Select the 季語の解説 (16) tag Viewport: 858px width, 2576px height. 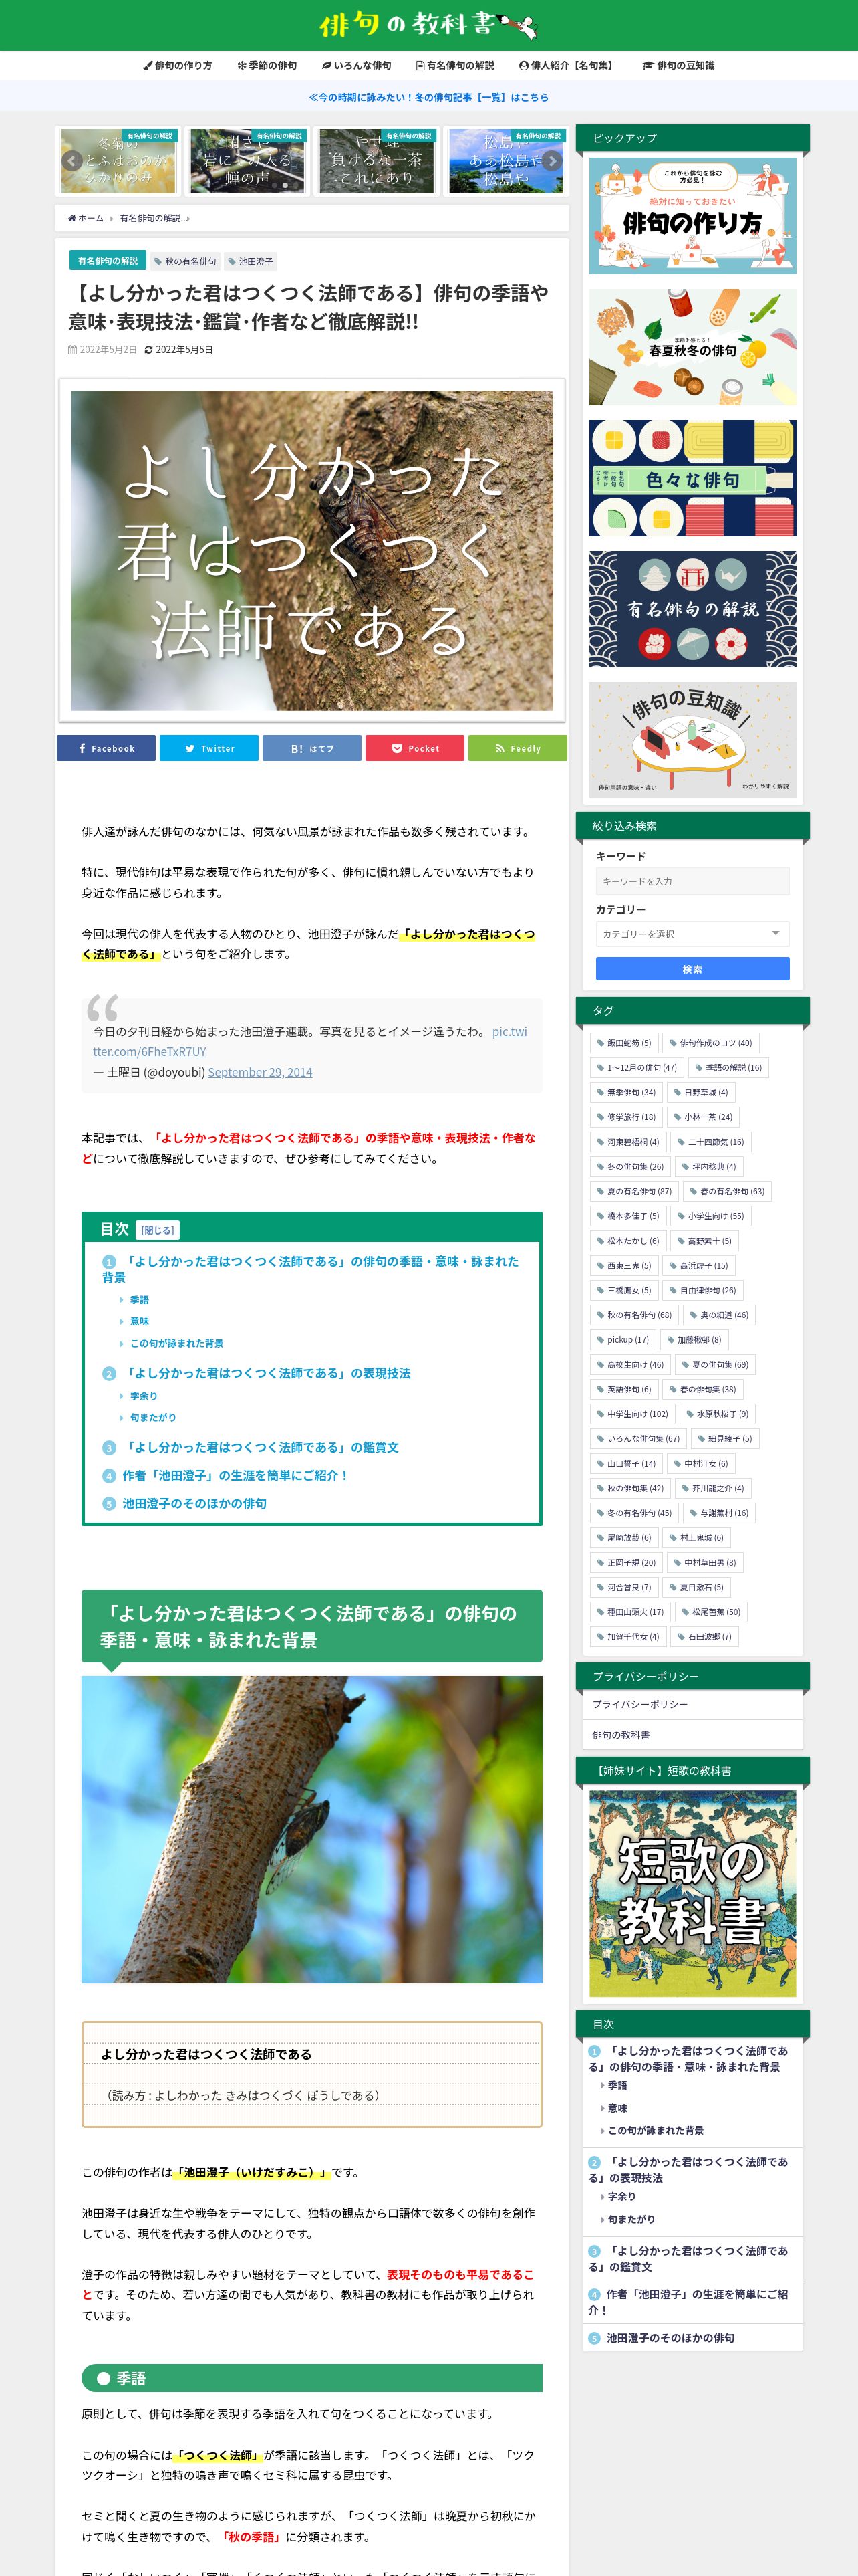pyautogui.click(x=728, y=1068)
